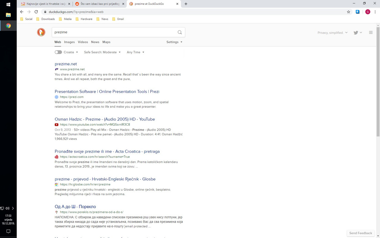Click the blue extension icon in the toolbar

pyautogui.click(x=357, y=12)
